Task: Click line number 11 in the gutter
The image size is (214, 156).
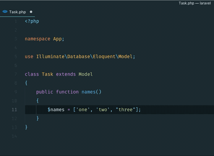Action: click(x=14, y=110)
